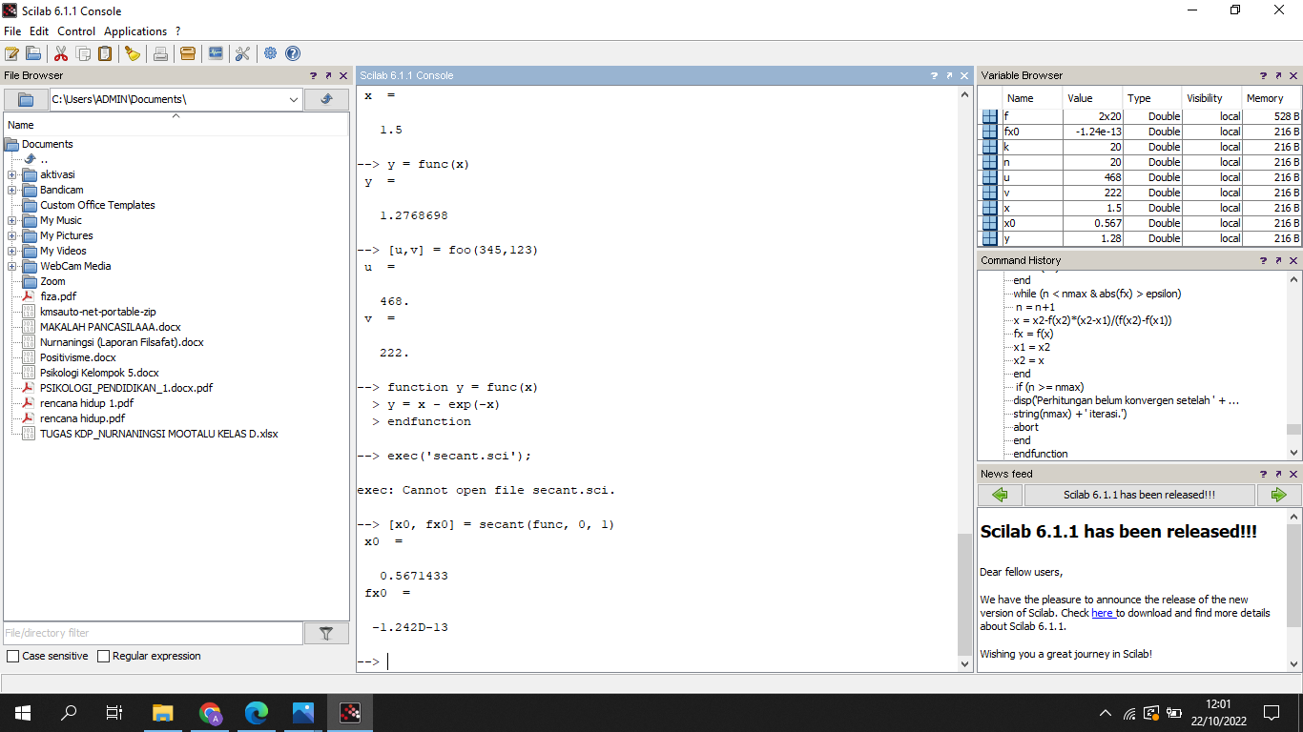The width and height of the screenshot is (1303, 732).
Task: Click the Copy toolbar icon
Action: [83, 53]
